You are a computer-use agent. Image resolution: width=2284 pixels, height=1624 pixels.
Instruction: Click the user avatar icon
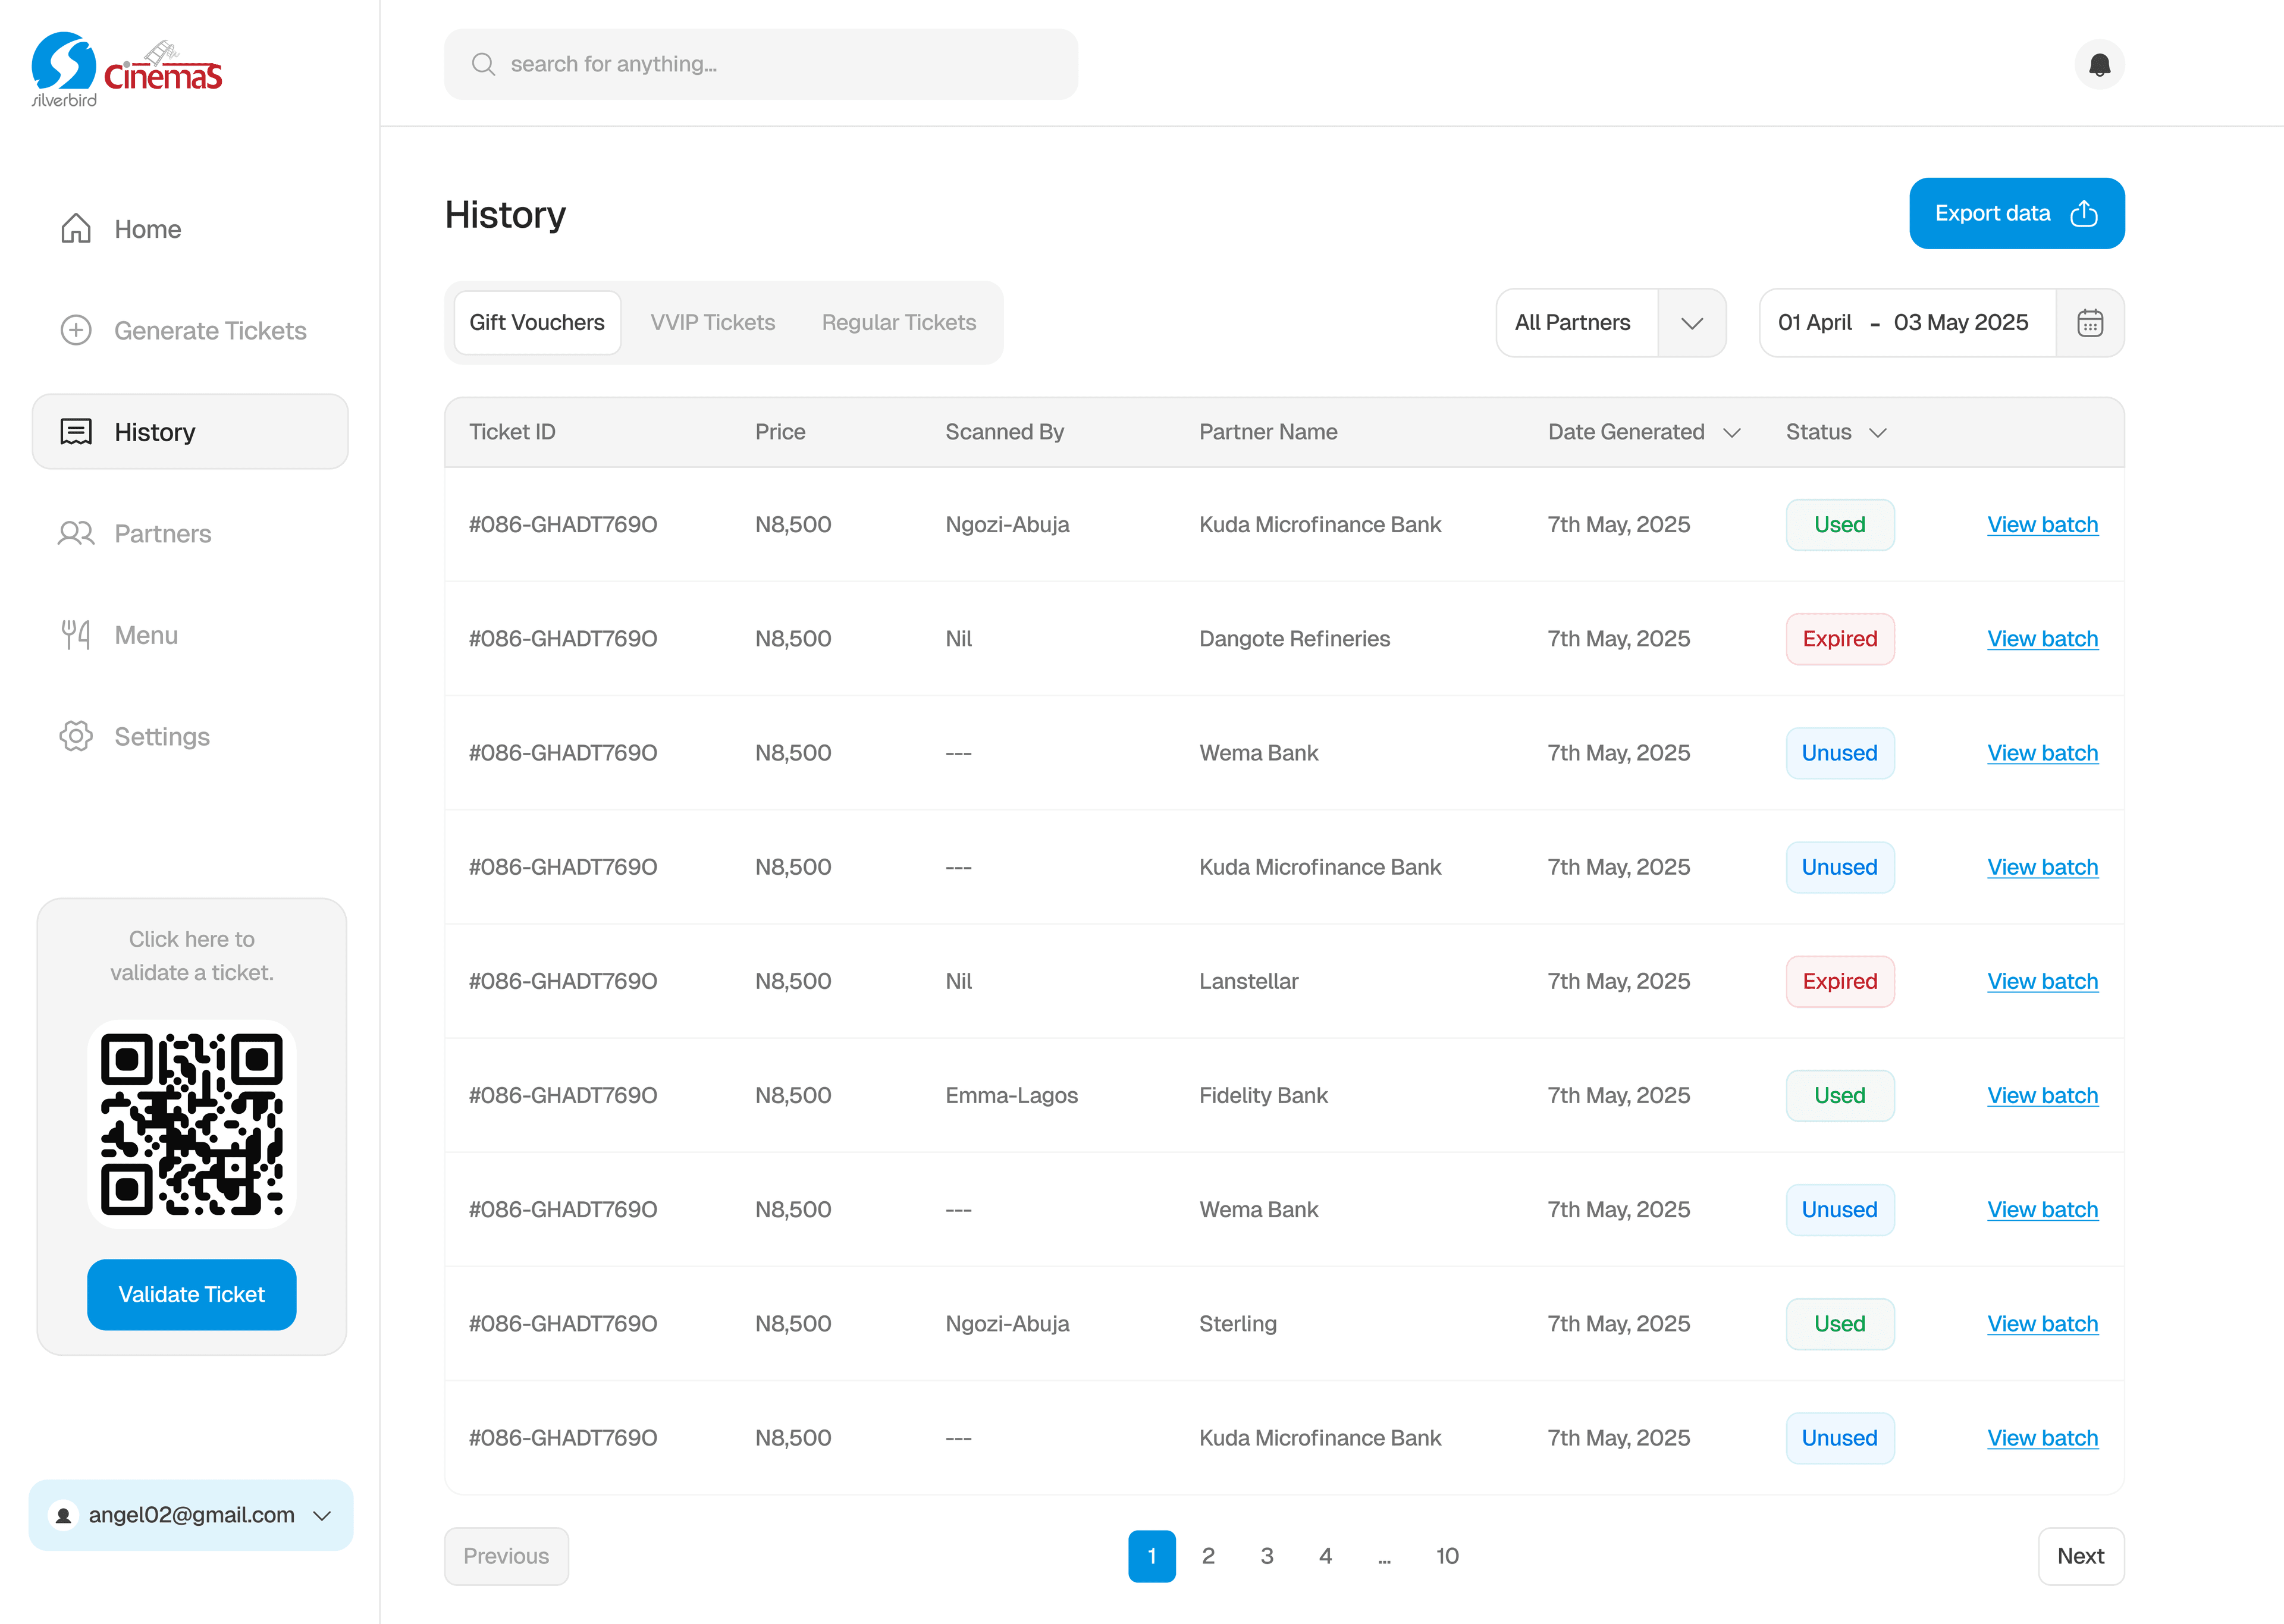(x=63, y=1515)
